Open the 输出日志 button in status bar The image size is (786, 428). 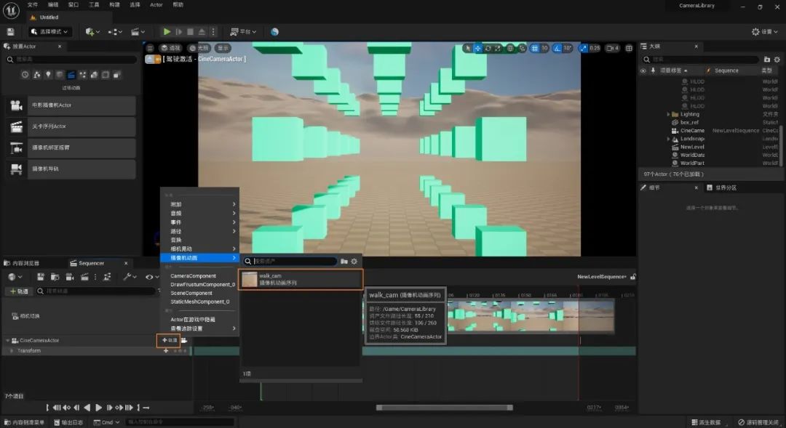point(68,422)
